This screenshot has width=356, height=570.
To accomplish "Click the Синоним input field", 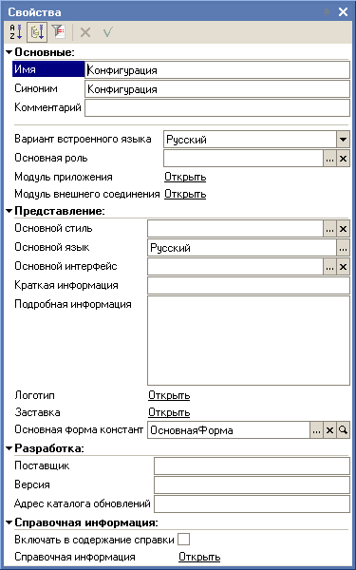I will point(217,89).
